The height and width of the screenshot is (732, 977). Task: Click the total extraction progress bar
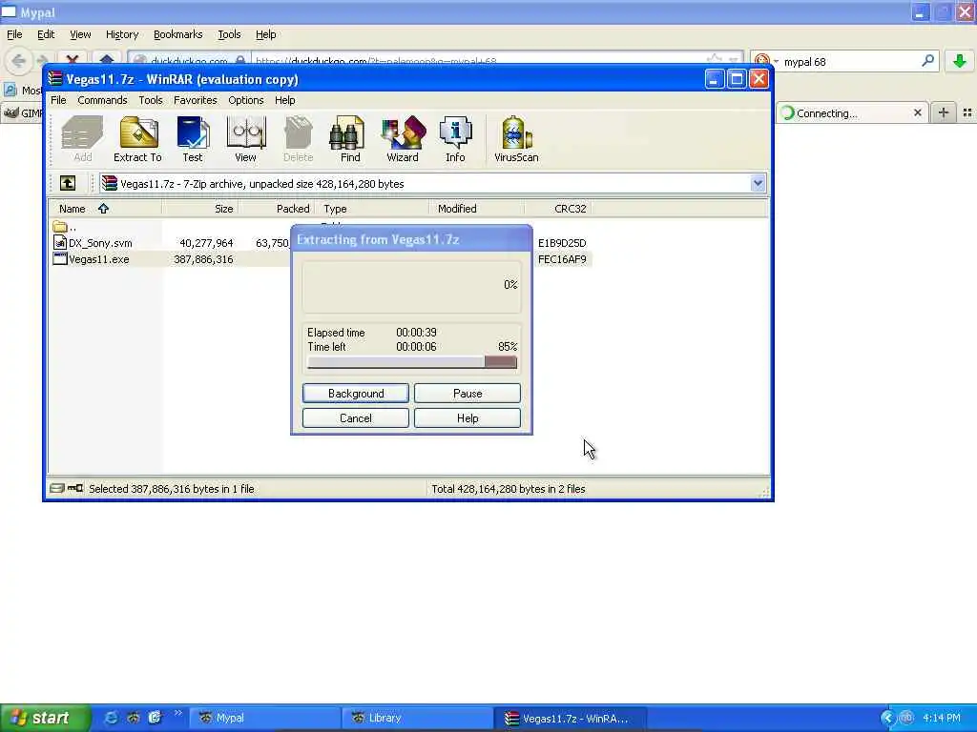point(412,362)
